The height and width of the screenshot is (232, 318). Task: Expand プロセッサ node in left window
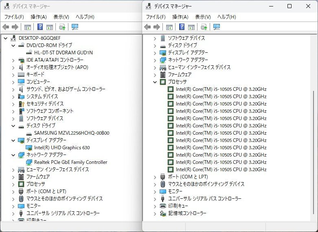coord(13,185)
